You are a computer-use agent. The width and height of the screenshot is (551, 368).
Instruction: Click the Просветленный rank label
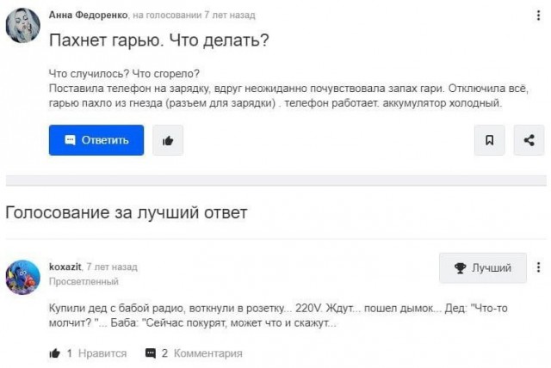pyautogui.click(x=84, y=281)
